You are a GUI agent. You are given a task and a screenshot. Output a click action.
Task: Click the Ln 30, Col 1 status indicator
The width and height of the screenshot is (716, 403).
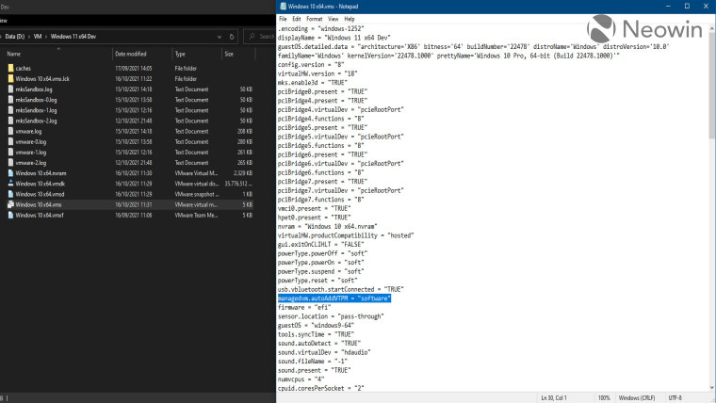click(x=554, y=398)
